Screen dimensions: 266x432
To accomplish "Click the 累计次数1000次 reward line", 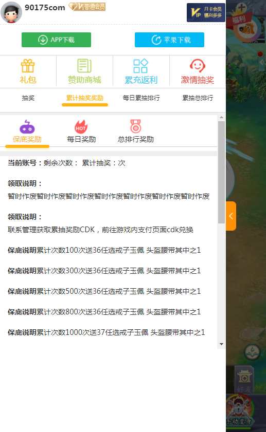I will pyautogui.click(x=106, y=332).
